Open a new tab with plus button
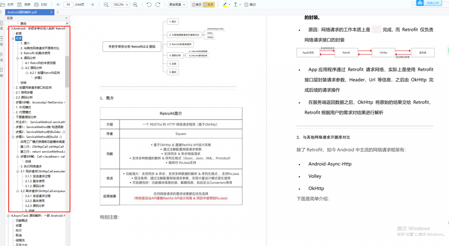The height and width of the screenshot is (246, 449). [x=58, y=12]
